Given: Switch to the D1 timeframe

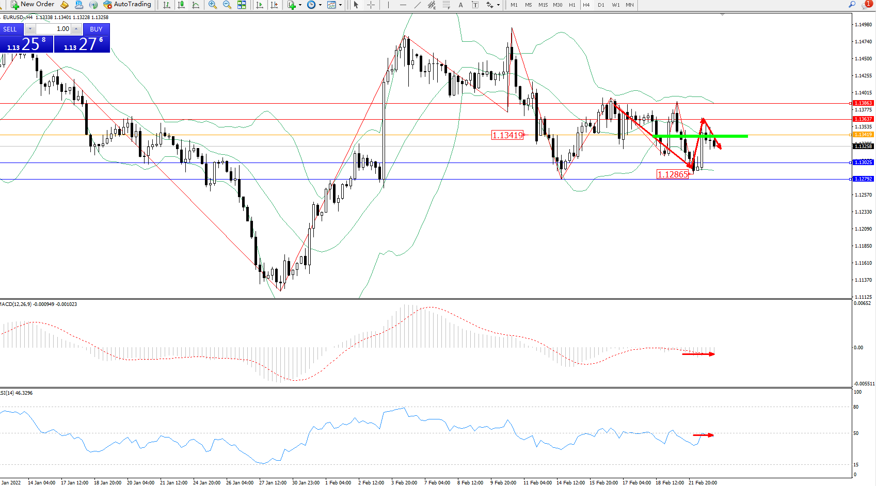Looking at the screenshot, I should click(x=601, y=5).
